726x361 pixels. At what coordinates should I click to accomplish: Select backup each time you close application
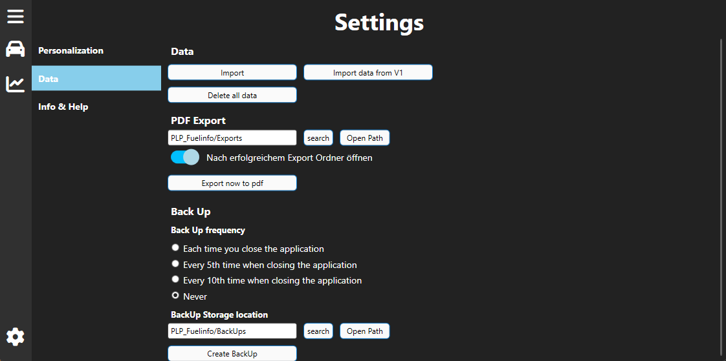175,248
